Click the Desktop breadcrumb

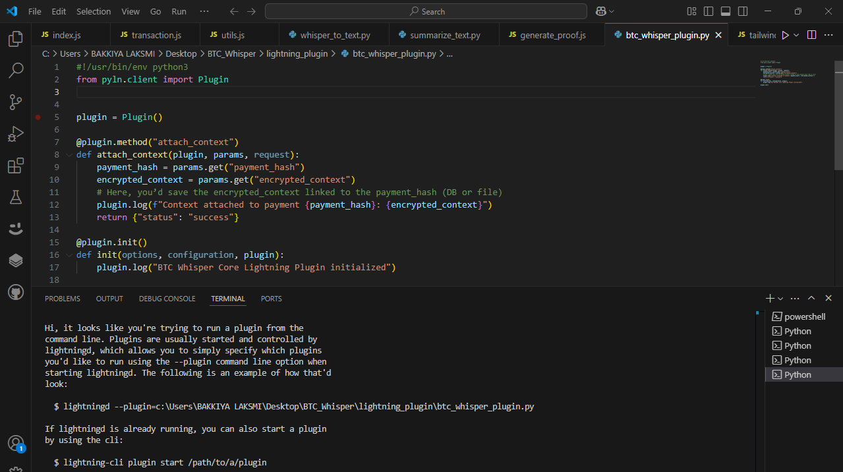(x=181, y=54)
